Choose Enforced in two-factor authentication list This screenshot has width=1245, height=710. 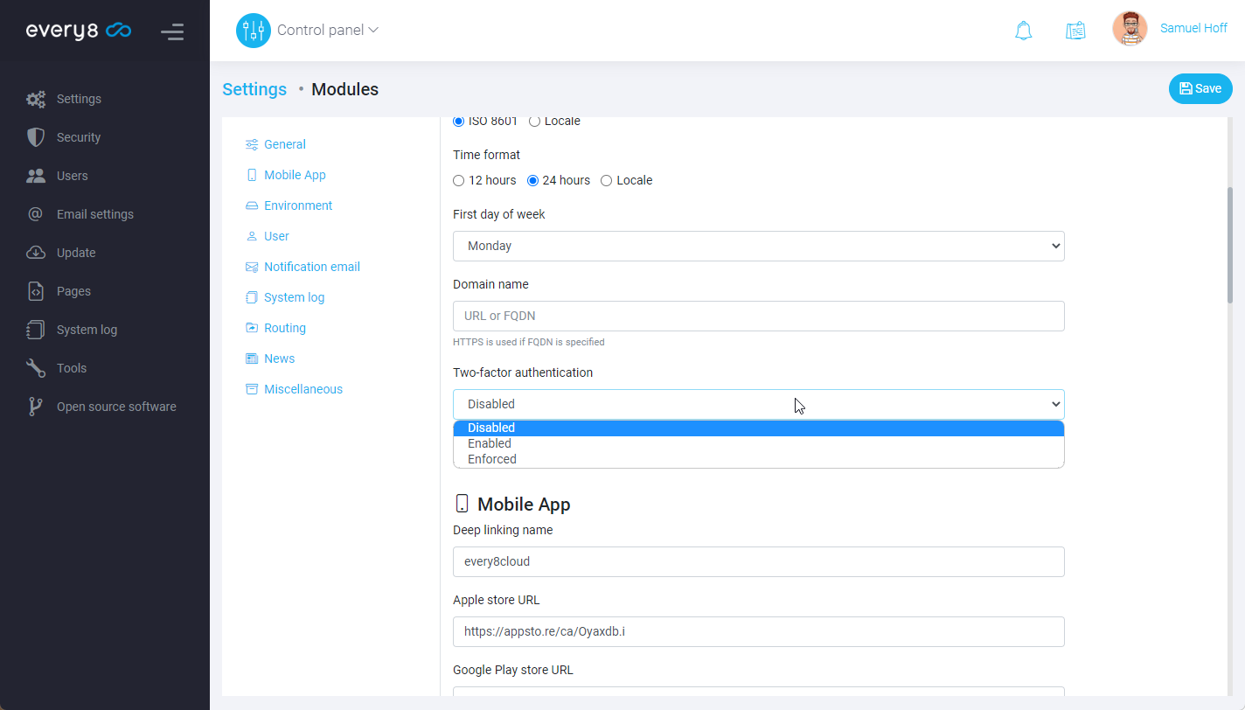click(x=492, y=459)
